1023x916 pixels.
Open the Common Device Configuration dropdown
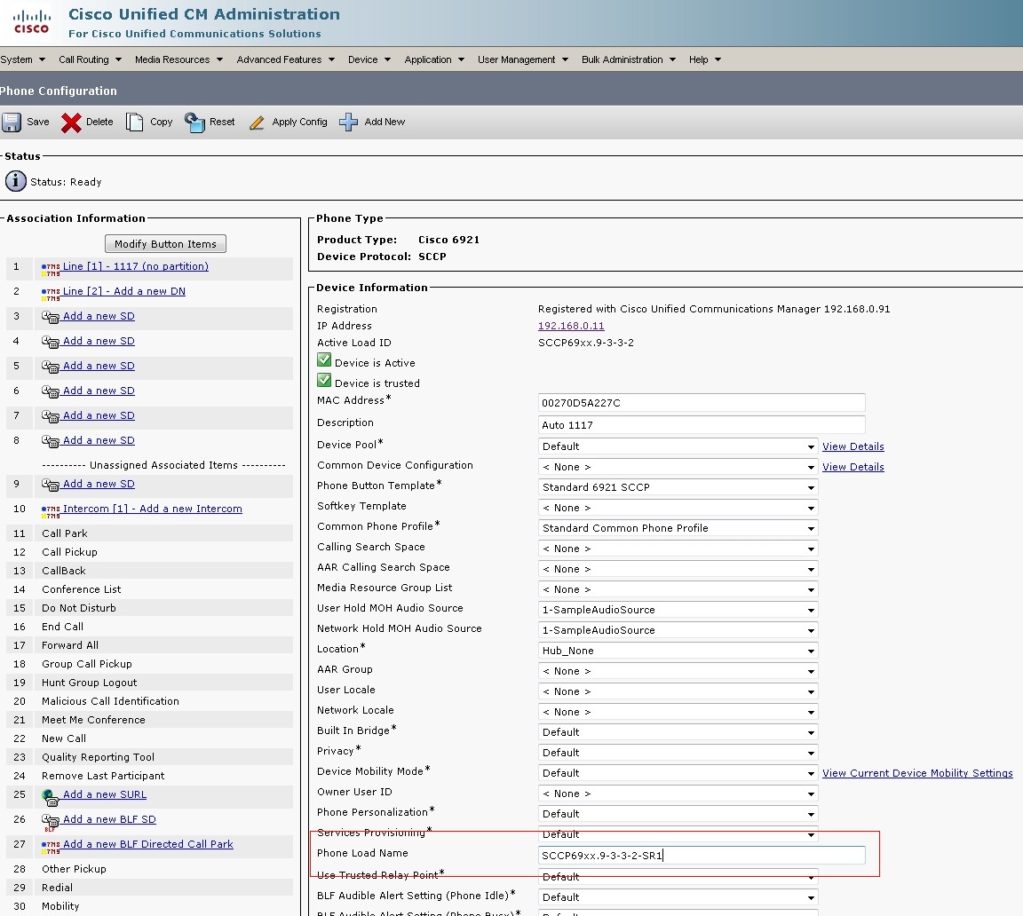point(678,467)
